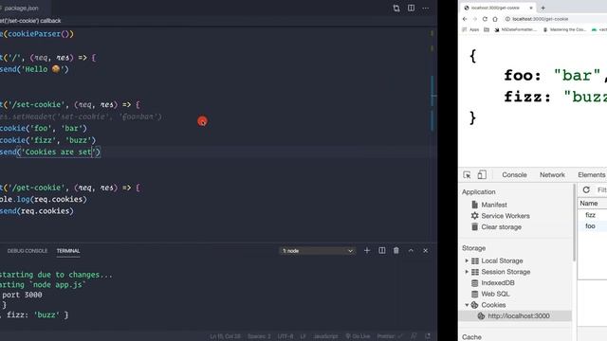This screenshot has width=607, height=341.
Task: Click browser forward arrow button
Action: tap(475, 19)
